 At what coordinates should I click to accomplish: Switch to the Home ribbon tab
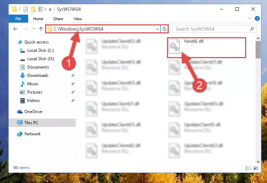(x=38, y=19)
